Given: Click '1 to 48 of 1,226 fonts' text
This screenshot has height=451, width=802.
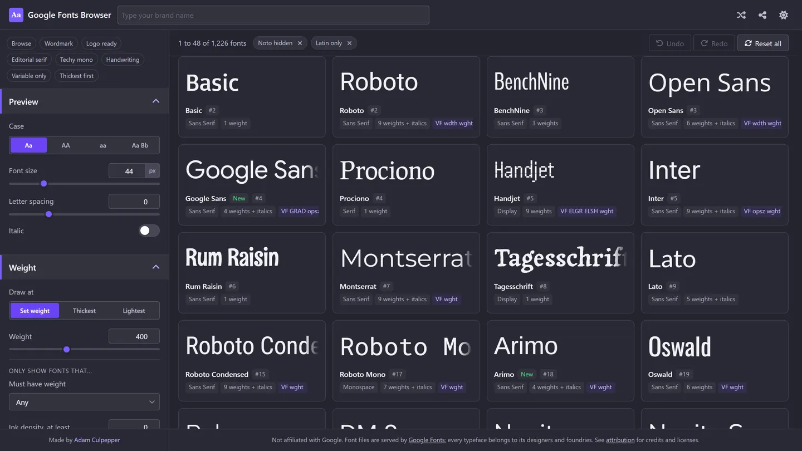Looking at the screenshot, I should click(x=212, y=43).
